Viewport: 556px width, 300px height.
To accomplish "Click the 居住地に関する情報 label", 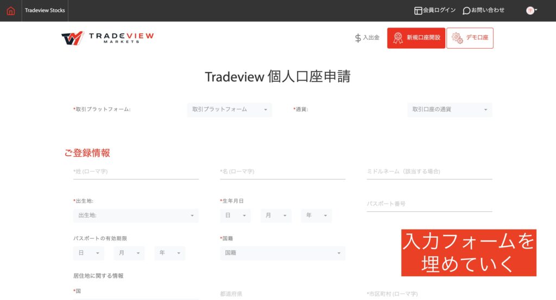I will [x=98, y=276].
